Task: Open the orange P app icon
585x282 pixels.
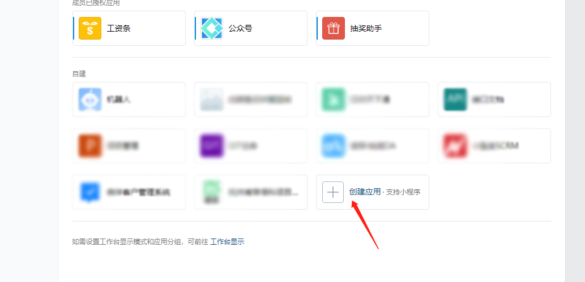Action: point(90,146)
